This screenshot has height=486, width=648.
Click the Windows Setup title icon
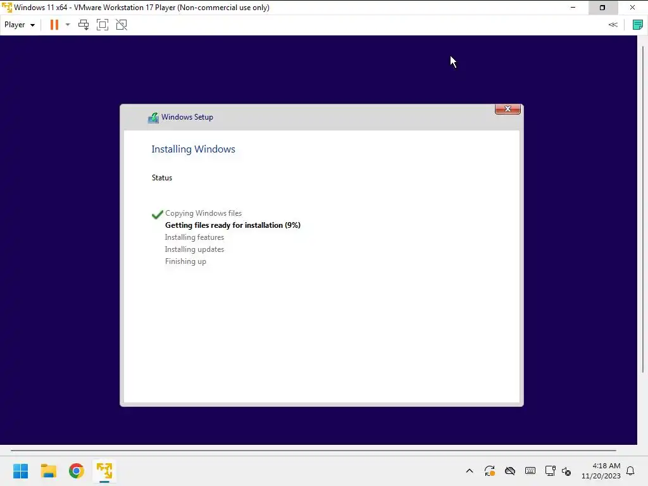(x=153, y=118)
